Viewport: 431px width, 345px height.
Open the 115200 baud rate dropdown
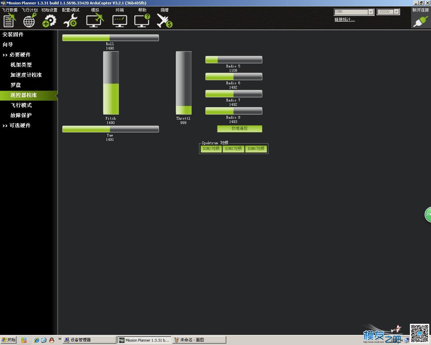pos(397,12)
